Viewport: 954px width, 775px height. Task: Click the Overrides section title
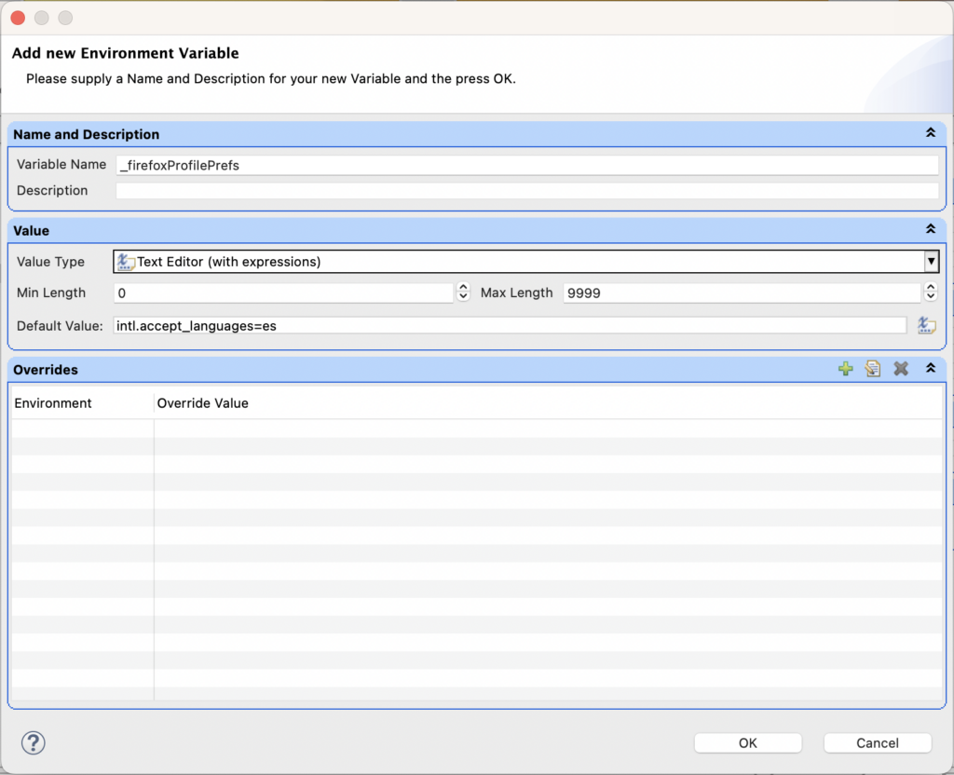pyautogui.click(x=46, y=370)
